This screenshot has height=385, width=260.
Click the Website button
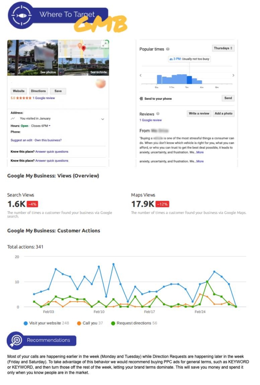(19, 91)
